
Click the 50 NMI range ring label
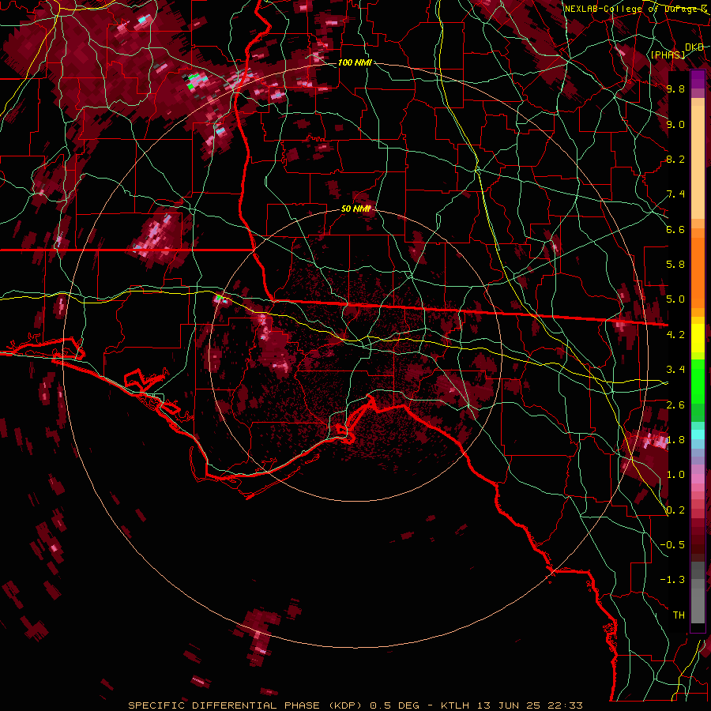coord(355,209)
